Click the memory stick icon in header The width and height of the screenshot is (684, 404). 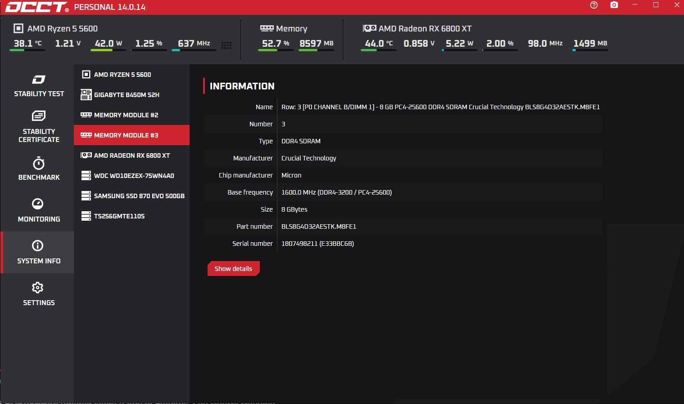coord(267,28)
